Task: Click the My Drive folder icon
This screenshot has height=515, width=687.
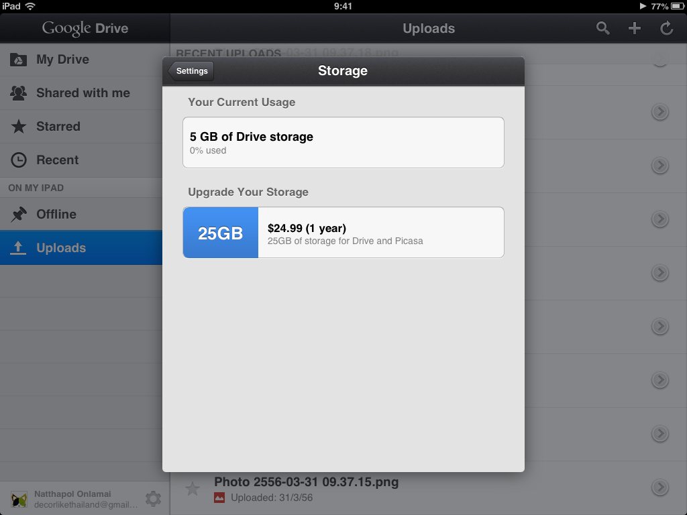Action: tap(18, 60)
